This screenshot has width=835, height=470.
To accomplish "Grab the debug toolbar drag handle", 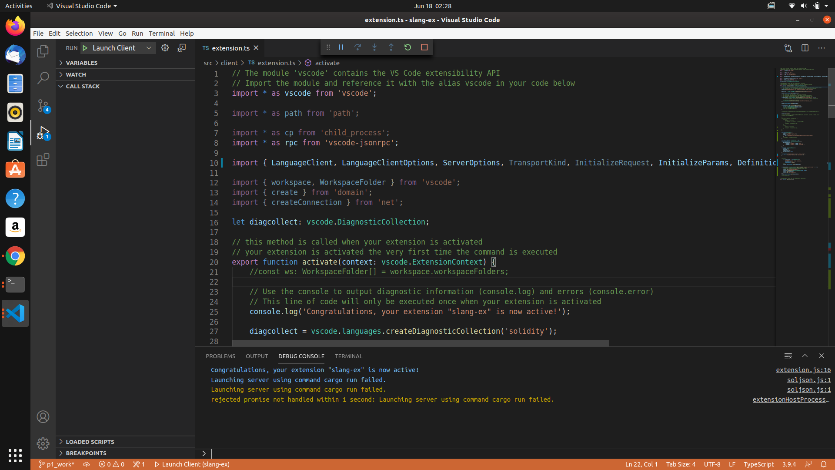I will click(x=328, y=47).
